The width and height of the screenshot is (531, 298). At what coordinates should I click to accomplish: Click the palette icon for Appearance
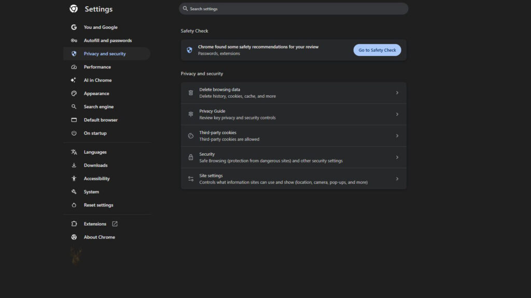coord(74,93)
